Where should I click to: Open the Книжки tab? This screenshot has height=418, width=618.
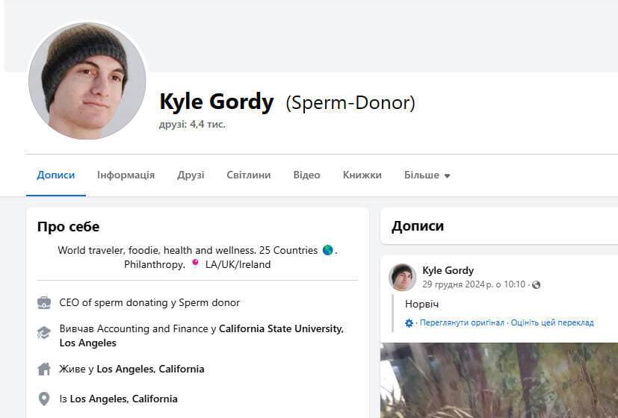(x=362, y=175)
